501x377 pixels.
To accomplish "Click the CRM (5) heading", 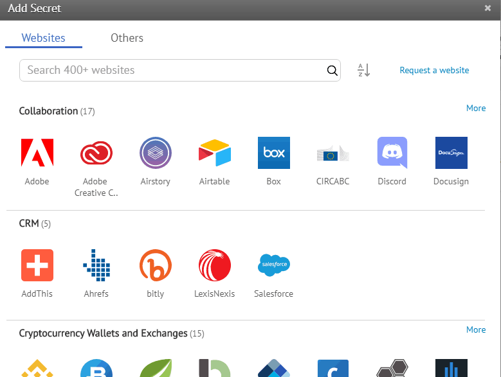I will point(35,224).
